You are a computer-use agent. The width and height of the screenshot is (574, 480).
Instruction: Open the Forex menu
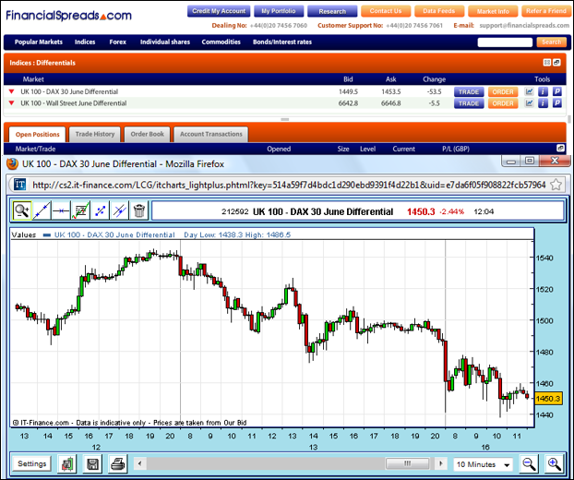[117, 42]
